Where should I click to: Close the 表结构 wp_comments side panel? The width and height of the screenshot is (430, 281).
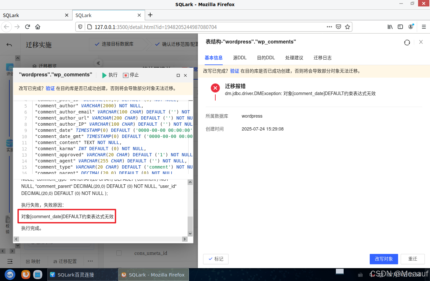click(421, 42)
